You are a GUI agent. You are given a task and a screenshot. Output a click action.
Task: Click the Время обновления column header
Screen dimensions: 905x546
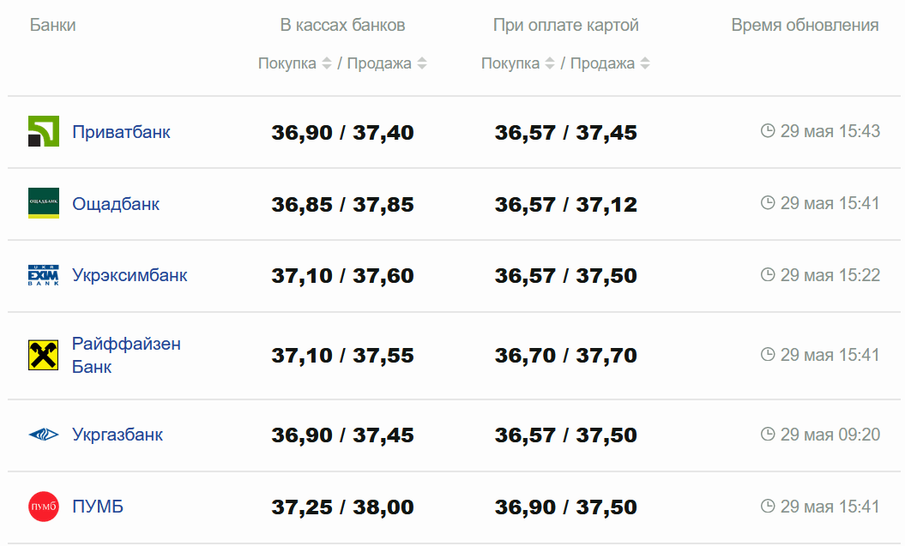pos(805,25)
